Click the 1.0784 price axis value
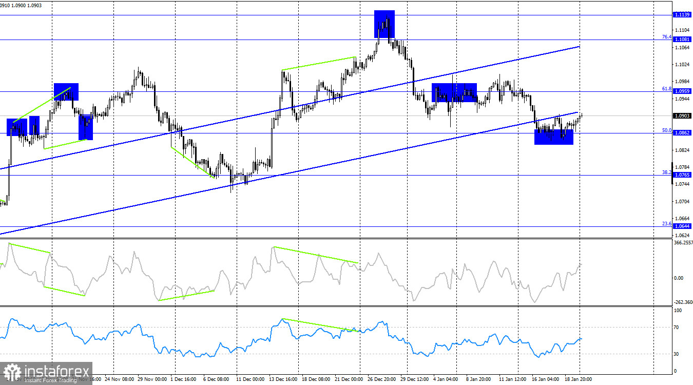This screenshot has height=385, width=693. [x=683, y=167]
